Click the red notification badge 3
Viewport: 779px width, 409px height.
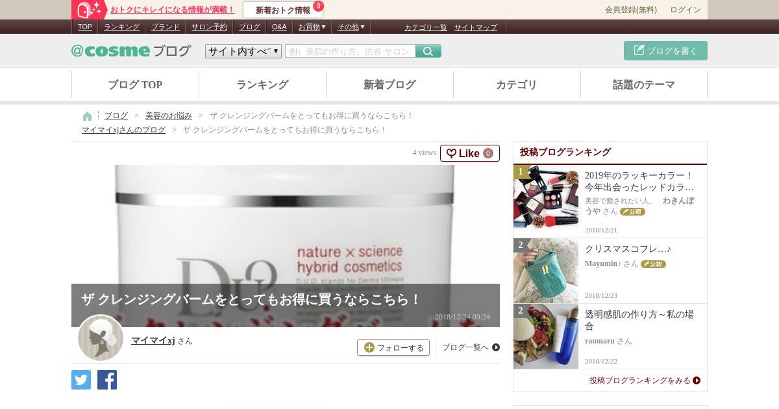click(x=318, y=6)
